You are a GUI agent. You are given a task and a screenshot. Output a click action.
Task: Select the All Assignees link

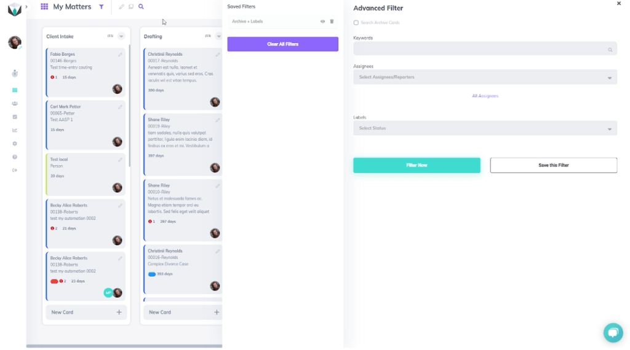tap(485, 96)
